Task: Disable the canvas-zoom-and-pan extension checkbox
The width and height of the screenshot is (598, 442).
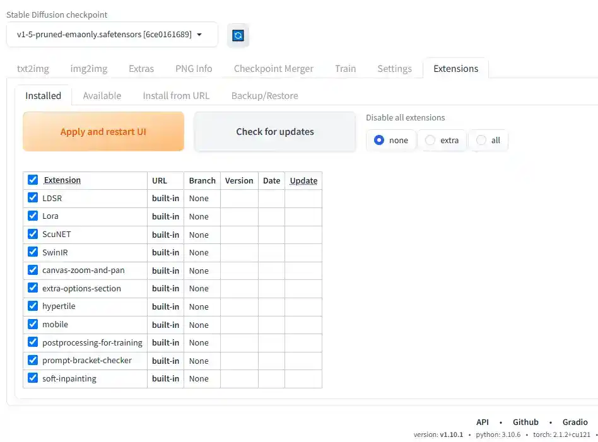Action: point(33,270)
